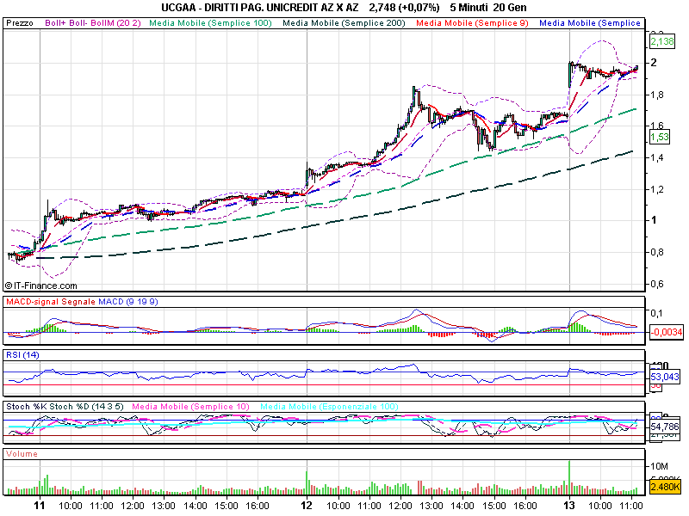Click the day '11' date marker on time axis
Viewport: 689px width, 516px height.
(40, 506)
